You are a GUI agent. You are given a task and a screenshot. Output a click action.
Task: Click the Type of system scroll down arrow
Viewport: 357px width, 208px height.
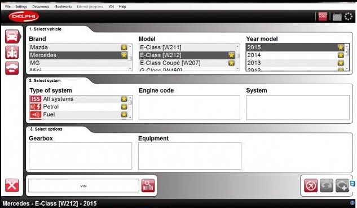[130, 117]
